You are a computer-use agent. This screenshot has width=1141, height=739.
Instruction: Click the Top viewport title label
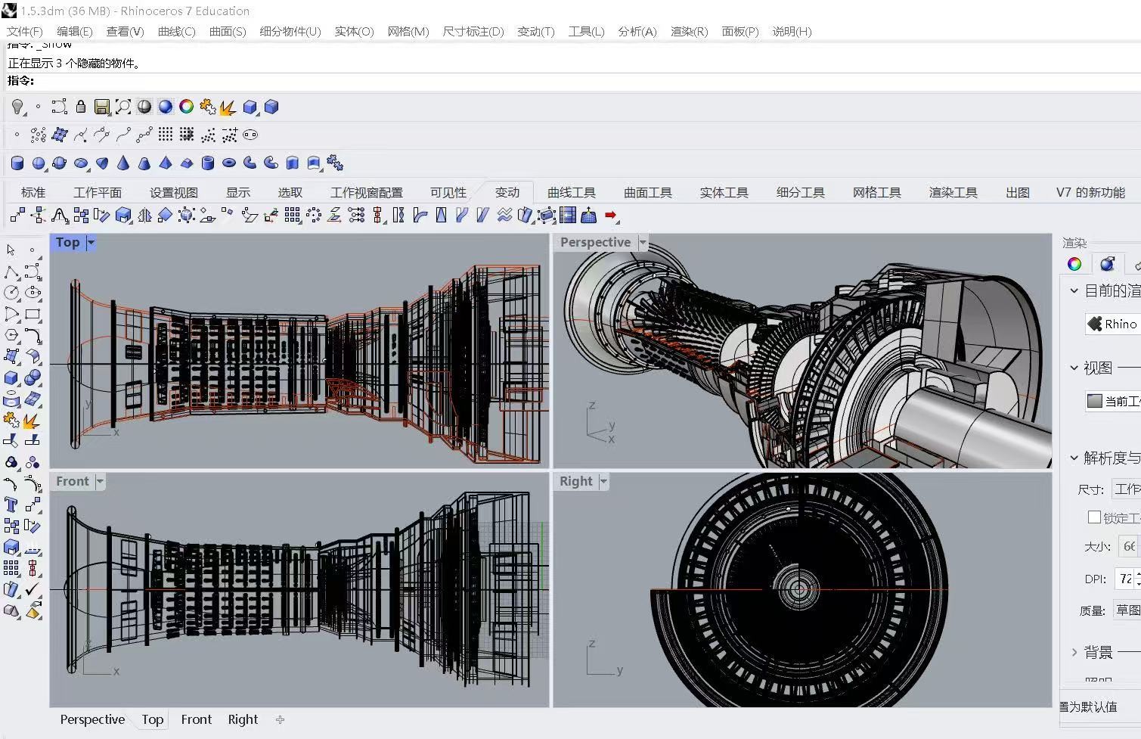67,243
